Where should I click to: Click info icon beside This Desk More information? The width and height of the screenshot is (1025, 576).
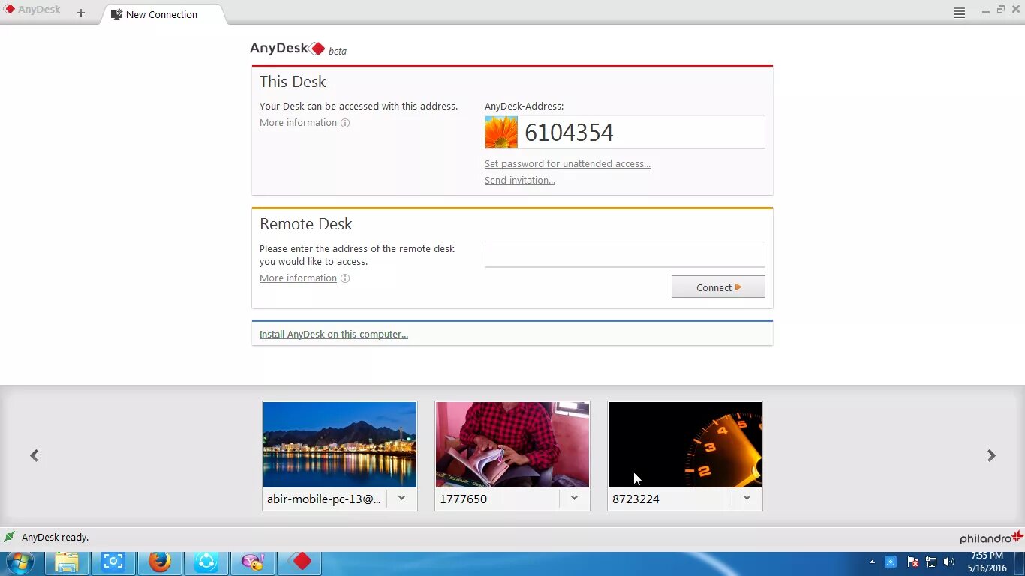(345, 123)
